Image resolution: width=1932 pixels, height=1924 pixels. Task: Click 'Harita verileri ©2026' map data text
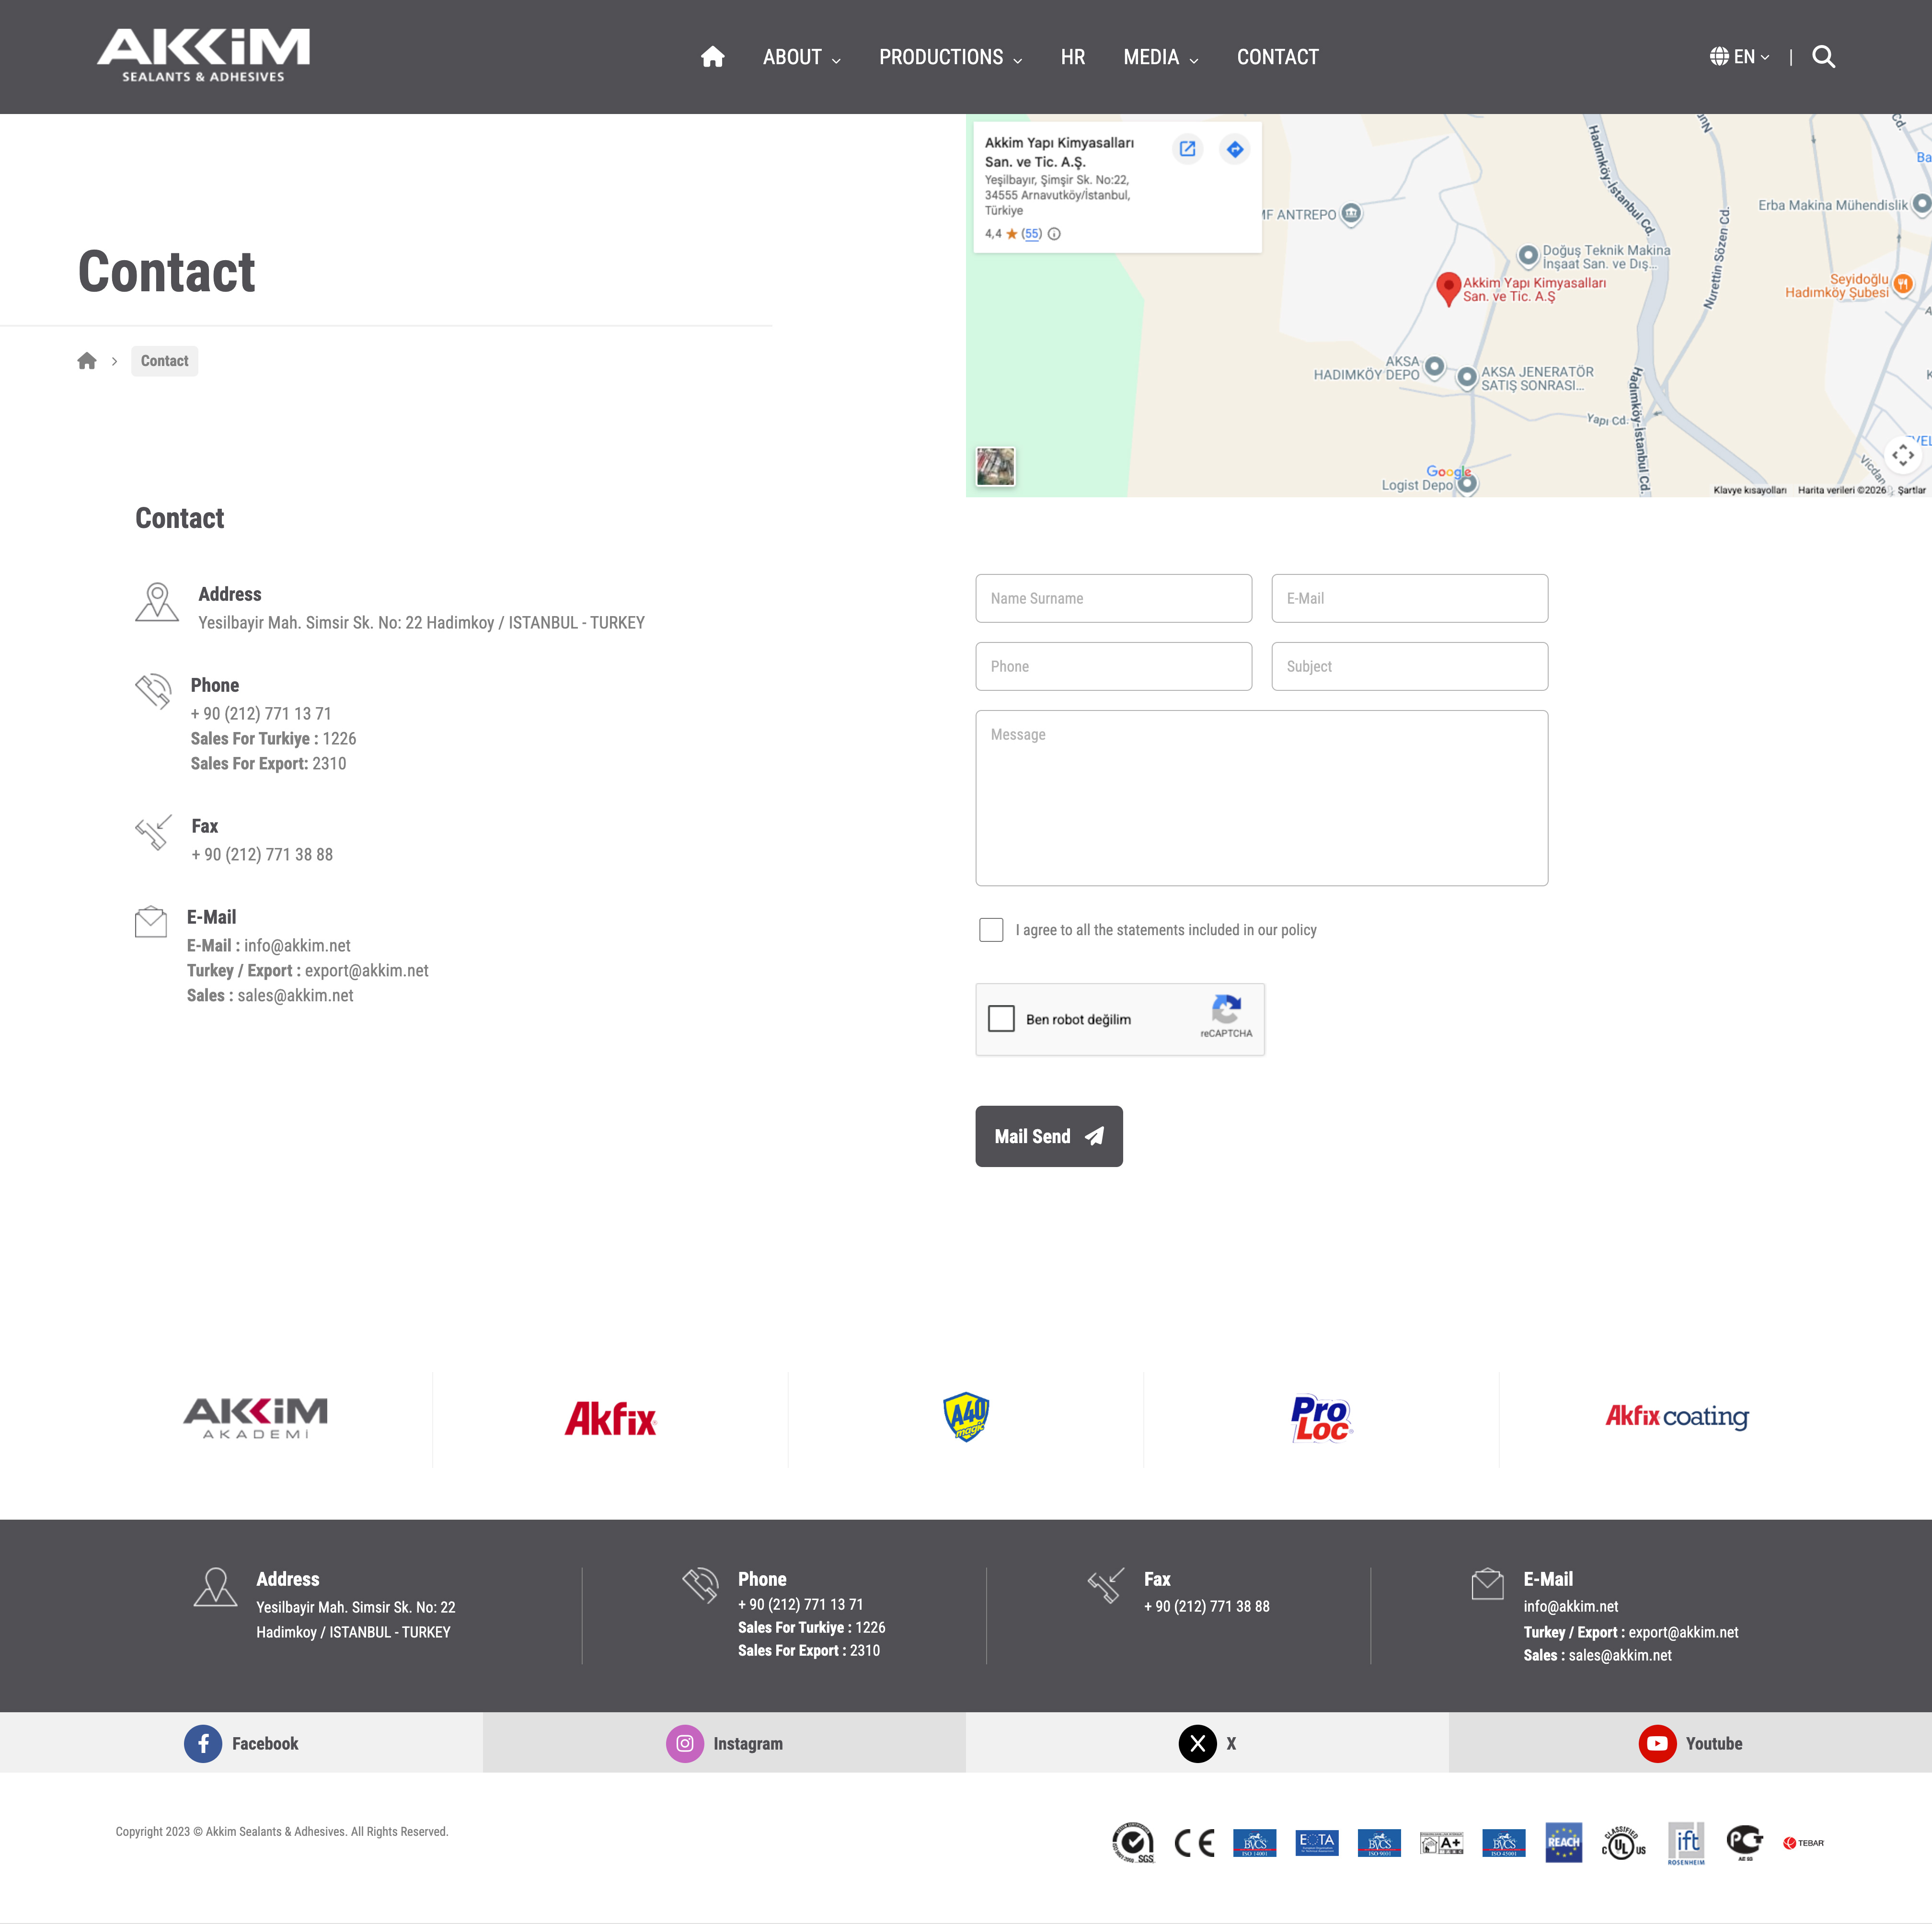[1841, 490]
